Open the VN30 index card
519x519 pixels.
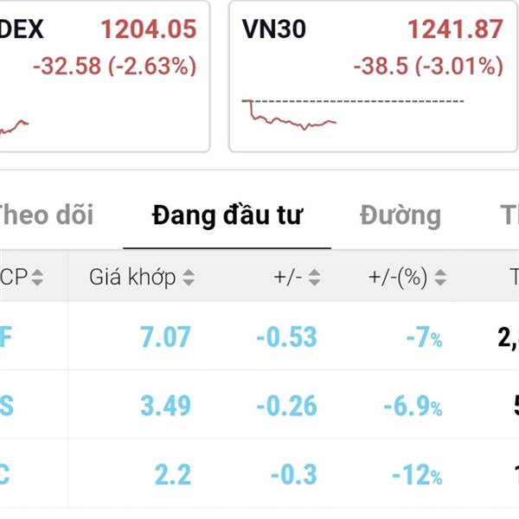click(x=373, y=76)
